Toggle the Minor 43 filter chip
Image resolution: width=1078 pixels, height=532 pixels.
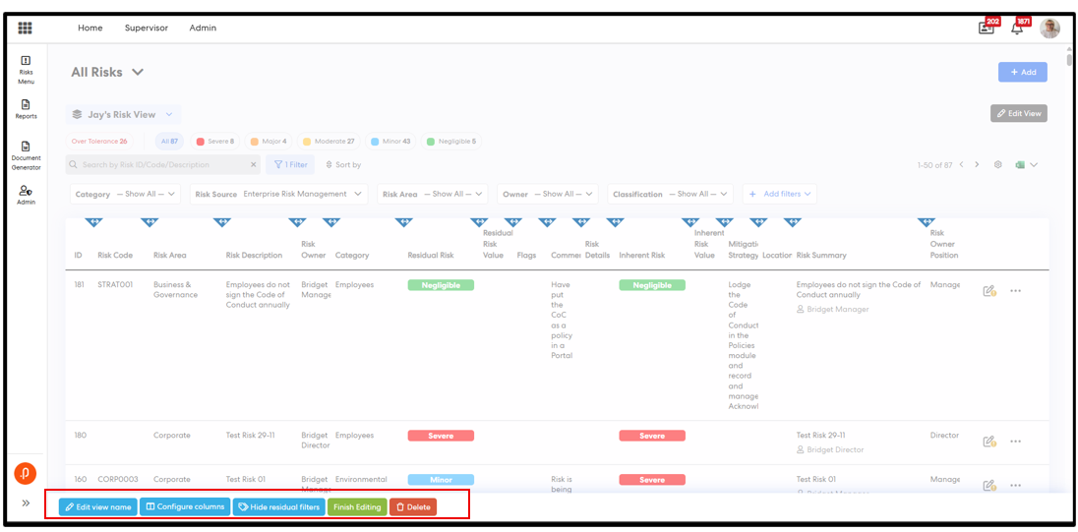coord(391,142)
